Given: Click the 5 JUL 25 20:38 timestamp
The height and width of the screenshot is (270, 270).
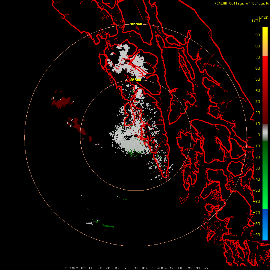Looking at the screenshot, I should (x=189, y=268).
